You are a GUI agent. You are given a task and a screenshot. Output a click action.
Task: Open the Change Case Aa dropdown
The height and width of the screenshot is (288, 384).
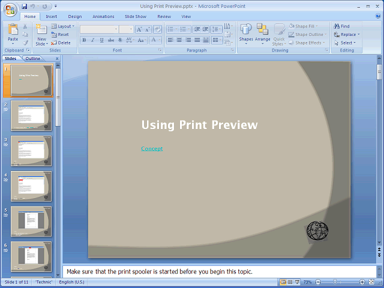(x=142, y=40)
